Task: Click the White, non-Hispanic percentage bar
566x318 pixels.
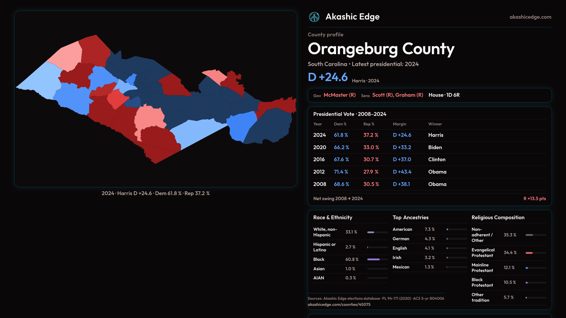Action: coord(371,232)
